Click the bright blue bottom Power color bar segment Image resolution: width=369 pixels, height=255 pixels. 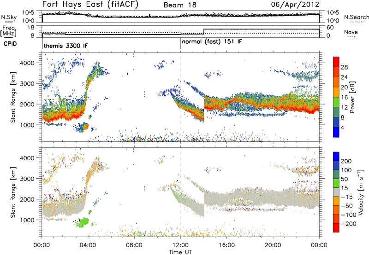coord(336,132)
